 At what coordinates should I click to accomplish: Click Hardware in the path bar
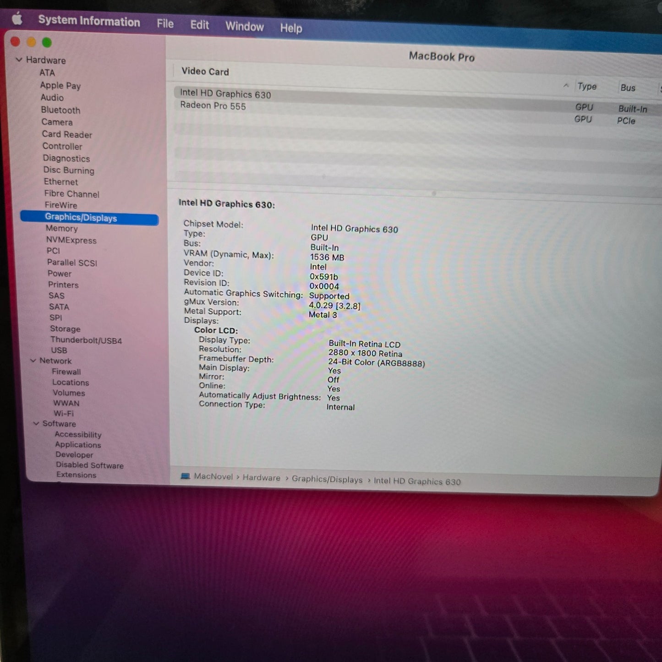(262, 477)
